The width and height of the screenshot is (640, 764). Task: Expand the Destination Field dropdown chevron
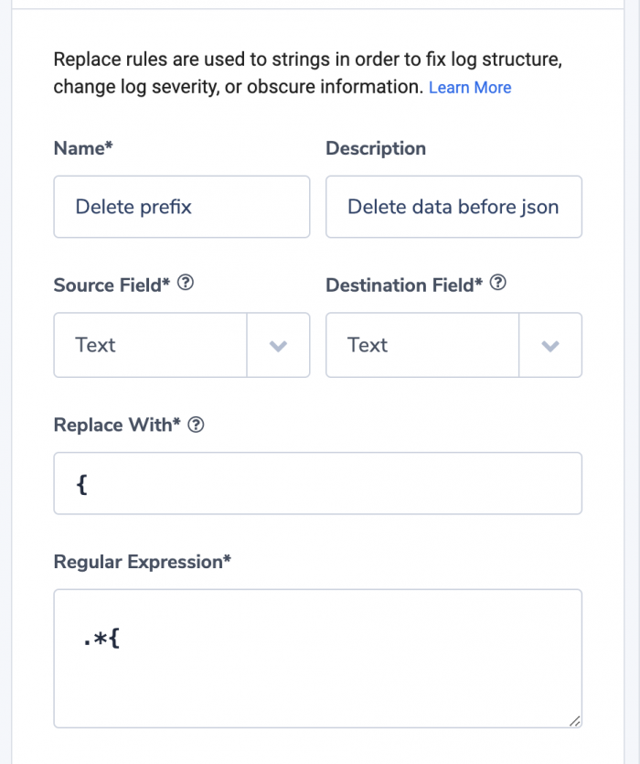pos(550,346)
